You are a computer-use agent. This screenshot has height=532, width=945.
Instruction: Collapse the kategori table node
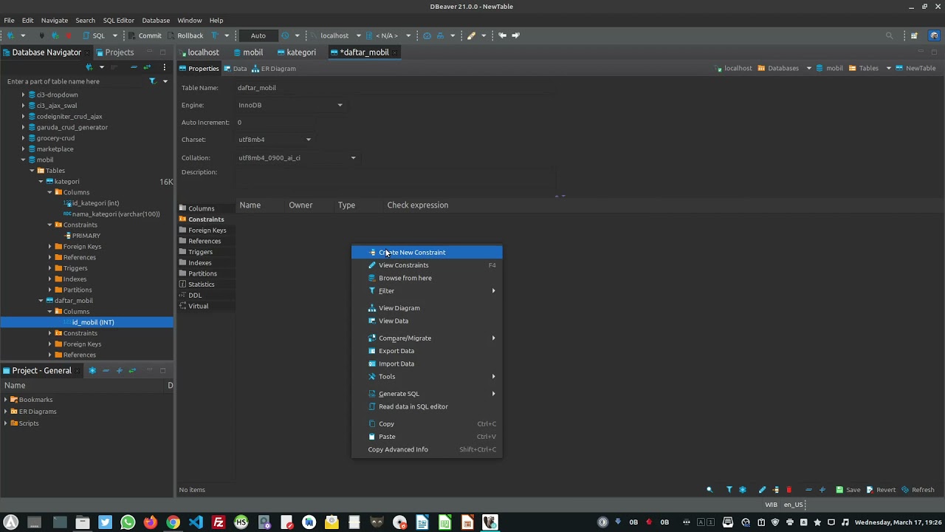coord(41,182)
